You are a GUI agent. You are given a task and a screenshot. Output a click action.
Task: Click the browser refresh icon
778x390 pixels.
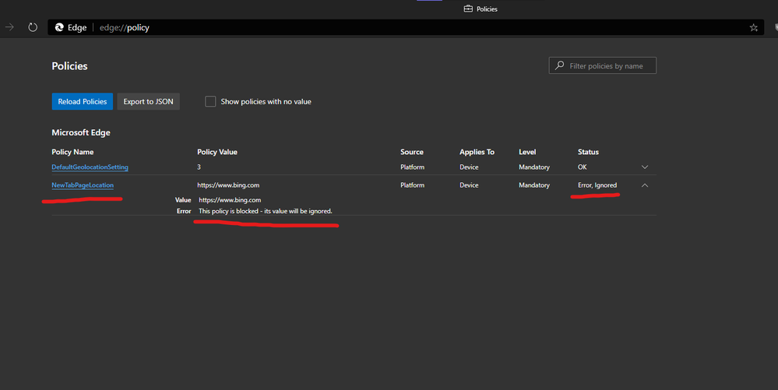click(33, 27)
